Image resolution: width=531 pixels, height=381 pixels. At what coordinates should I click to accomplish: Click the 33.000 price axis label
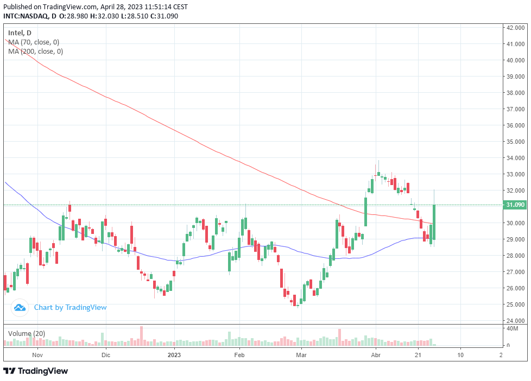[x=515, y=174]
